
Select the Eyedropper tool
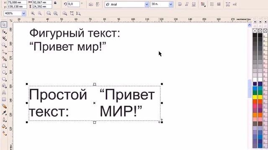pos(4,113)
